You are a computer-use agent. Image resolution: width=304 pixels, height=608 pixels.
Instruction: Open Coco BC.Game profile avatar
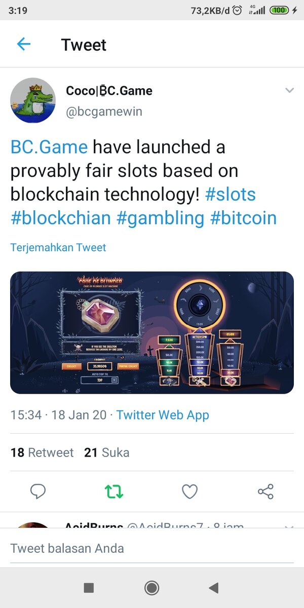click(33, 100)
